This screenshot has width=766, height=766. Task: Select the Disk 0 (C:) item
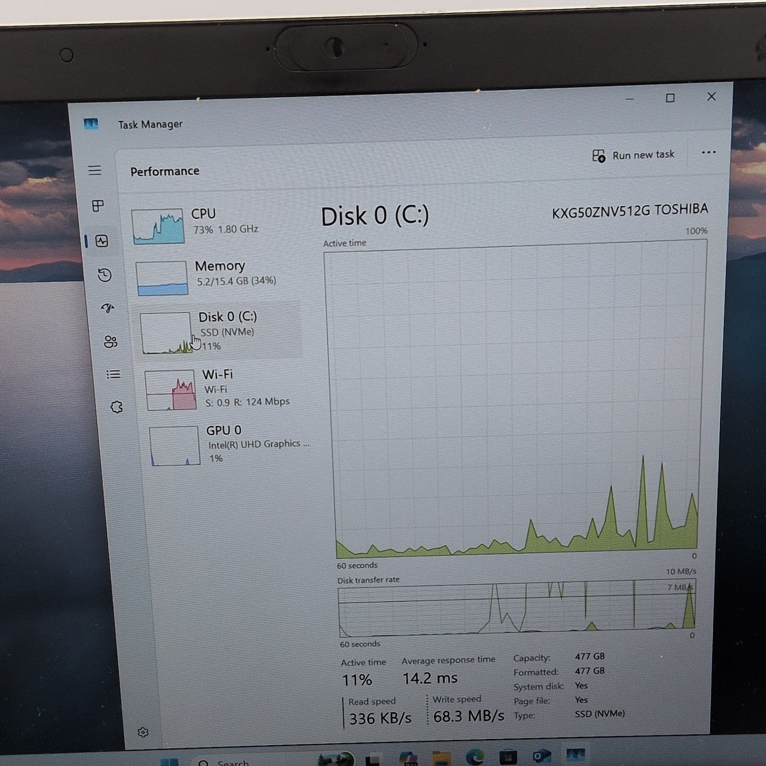coord(220,331)
